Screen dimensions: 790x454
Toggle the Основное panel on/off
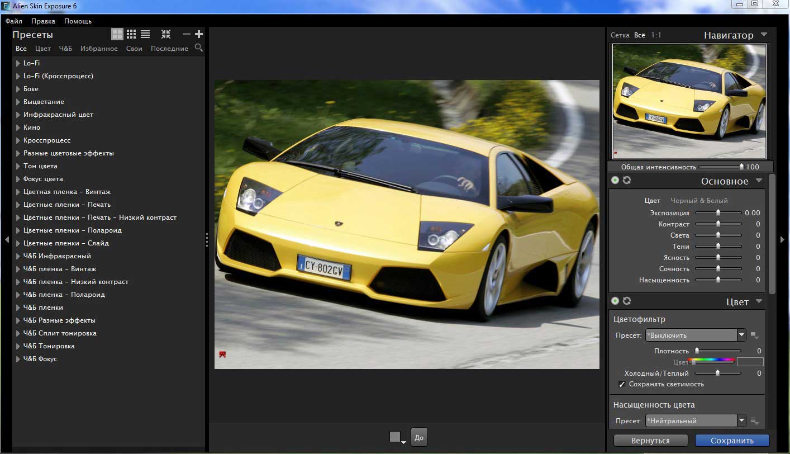point(615,180)
